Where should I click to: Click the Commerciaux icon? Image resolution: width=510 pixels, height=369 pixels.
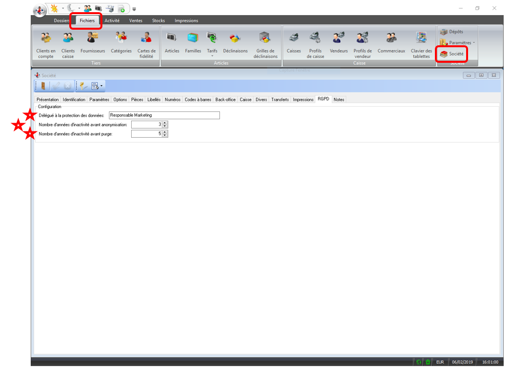[392, 43]
